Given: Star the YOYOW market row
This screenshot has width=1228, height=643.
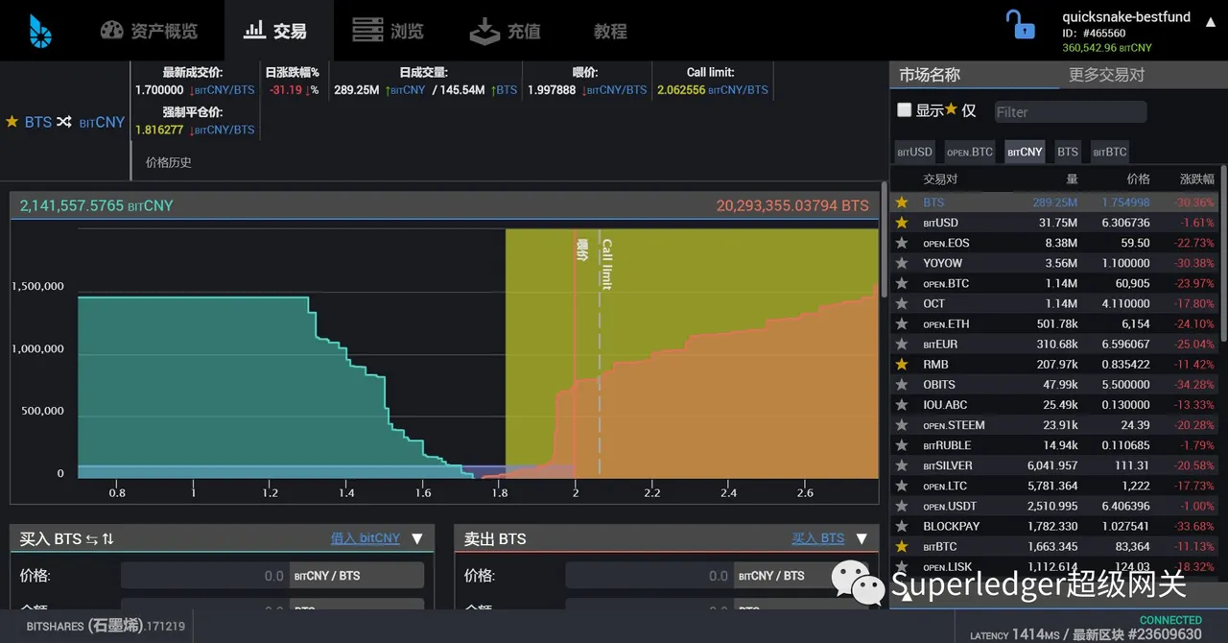Looking at the screenshot, I should (902, 263).
